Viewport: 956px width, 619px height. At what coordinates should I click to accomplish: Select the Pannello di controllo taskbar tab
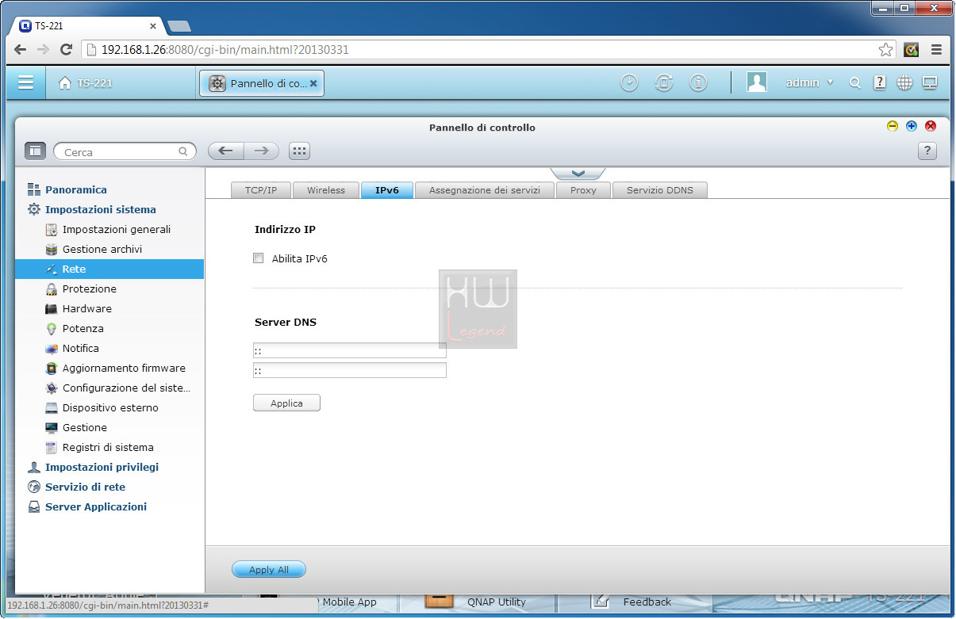[262, 82]
